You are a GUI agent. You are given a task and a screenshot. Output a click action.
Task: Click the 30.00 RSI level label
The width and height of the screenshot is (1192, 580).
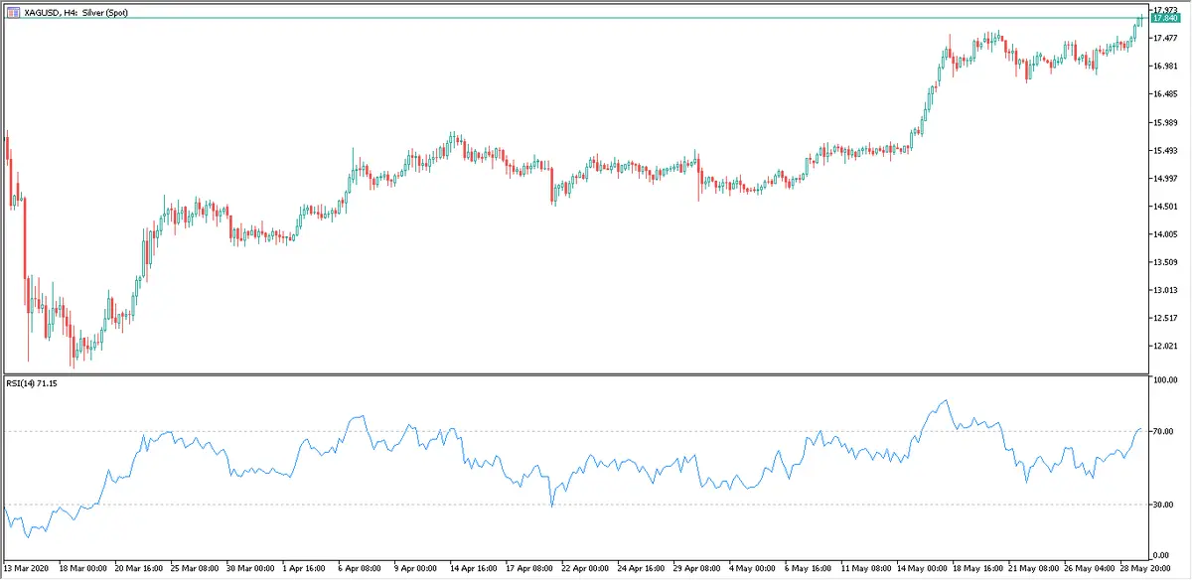tap(1163, 506)
